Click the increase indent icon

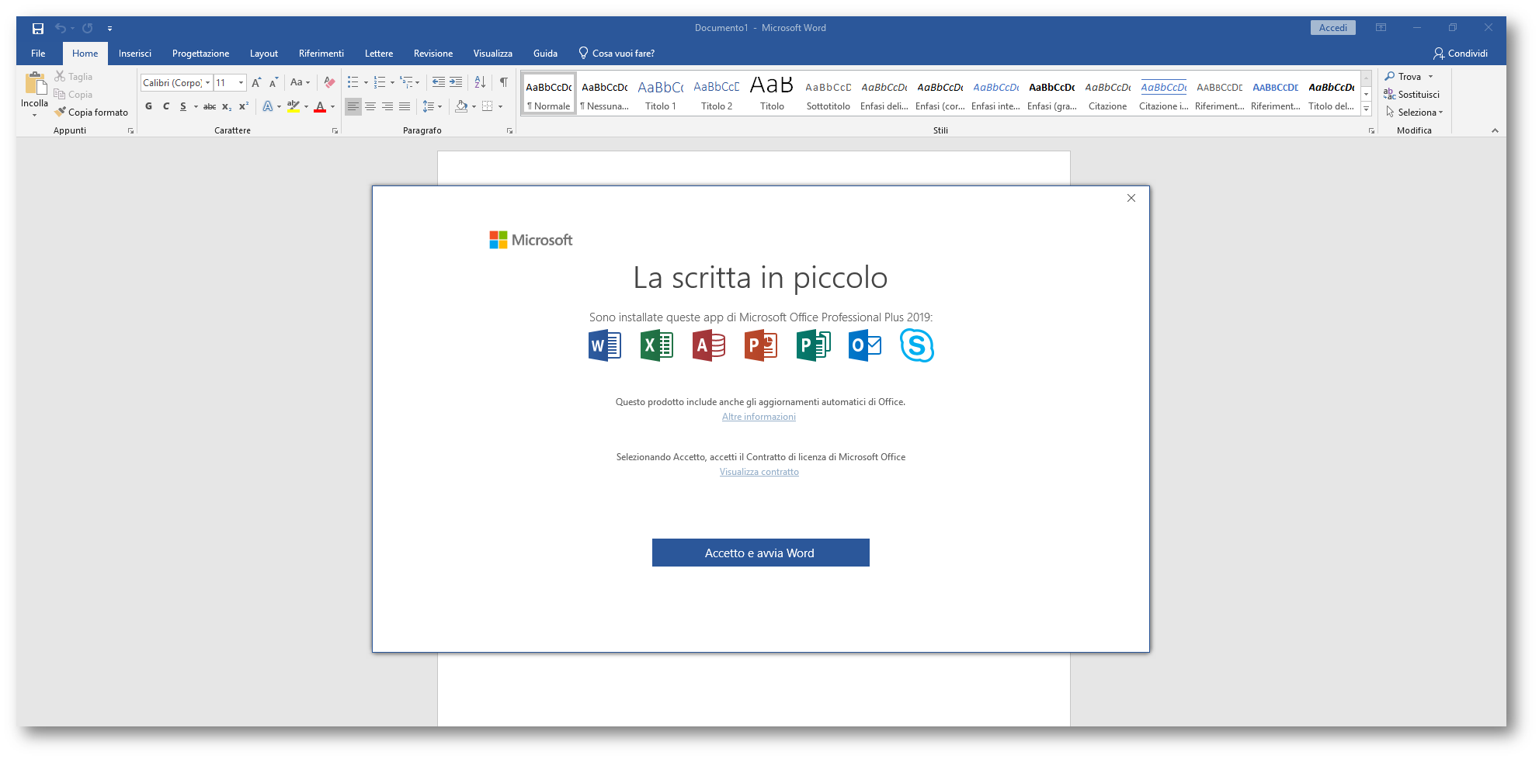[x=456, y=82]
